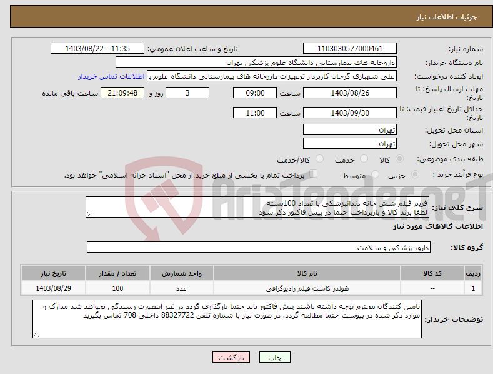Click the remaining days field showing 3
Image resolution: width=493 pixels, height=374 pixels.
coord(187,93)
